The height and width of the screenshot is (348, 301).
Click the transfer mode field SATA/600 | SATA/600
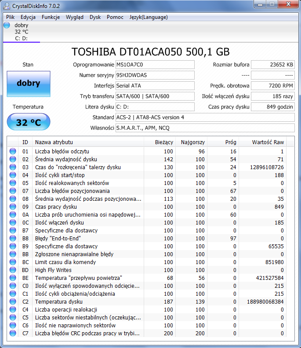pos(155,96)
